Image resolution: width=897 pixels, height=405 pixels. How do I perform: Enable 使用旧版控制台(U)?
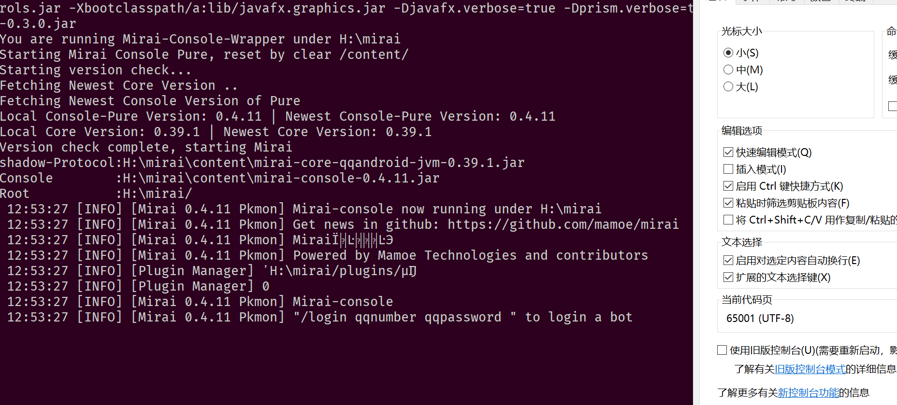pyautogui.click(x=722, y=349)
